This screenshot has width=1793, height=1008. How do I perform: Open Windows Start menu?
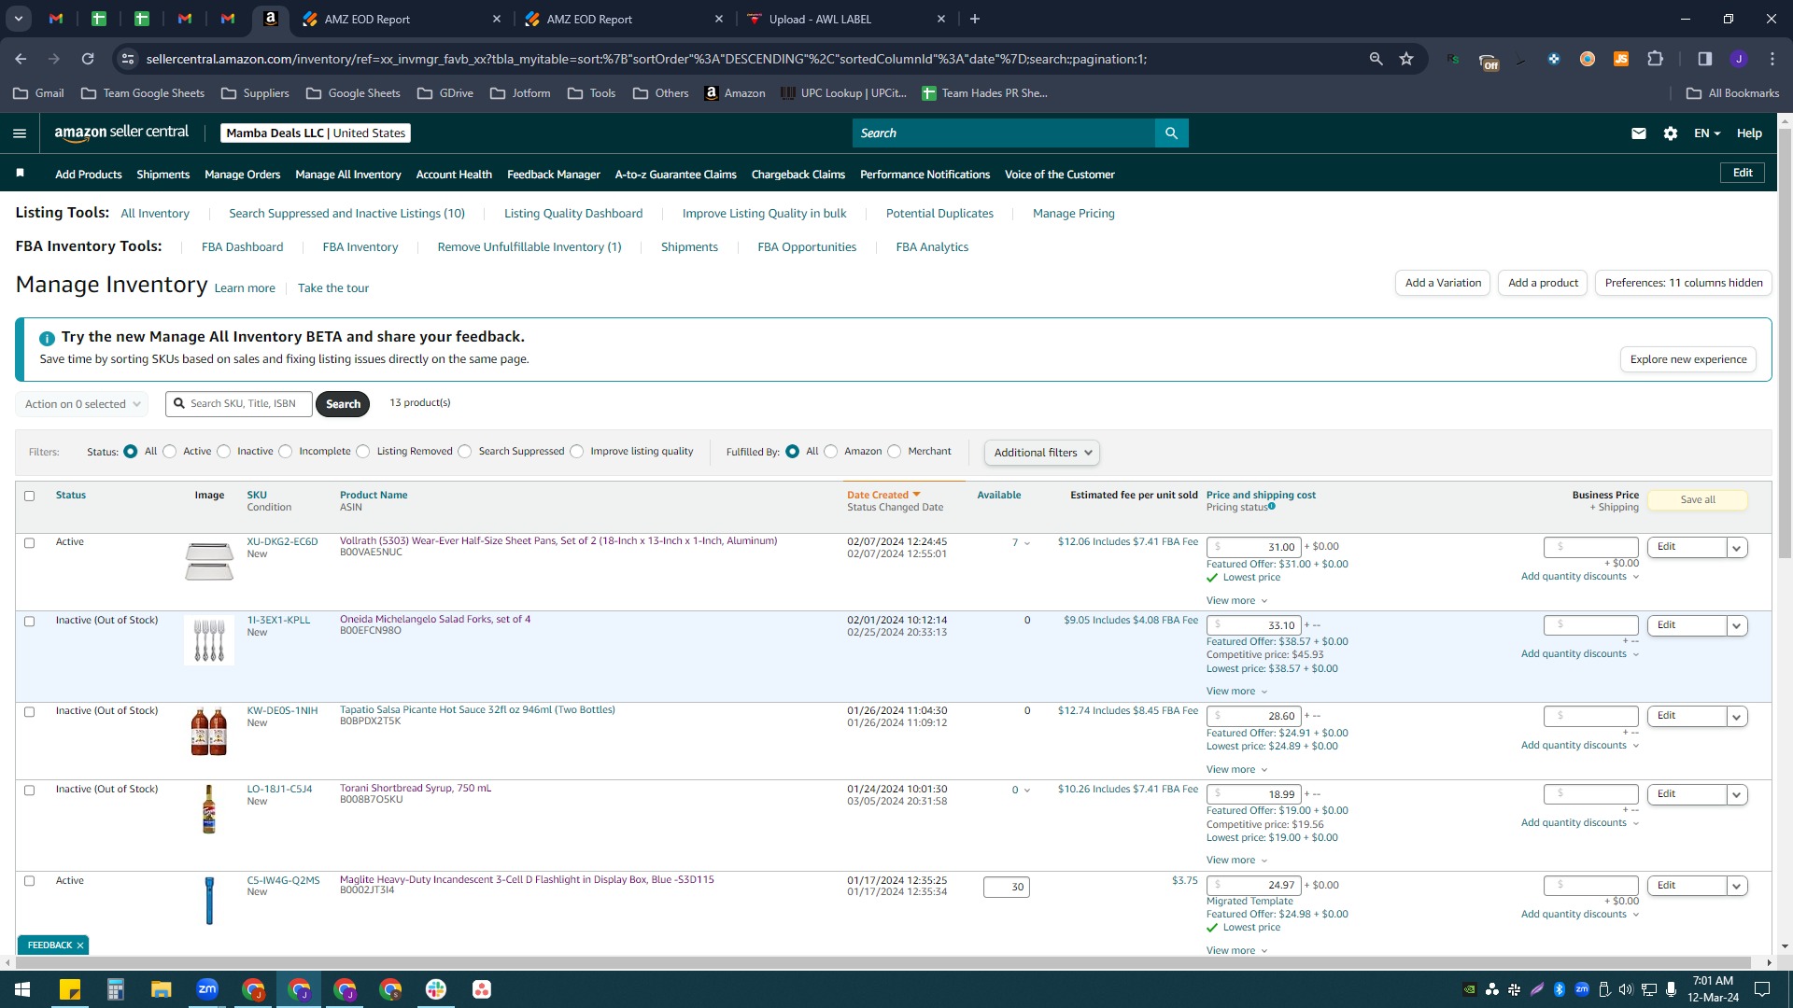tap(22, 989)
